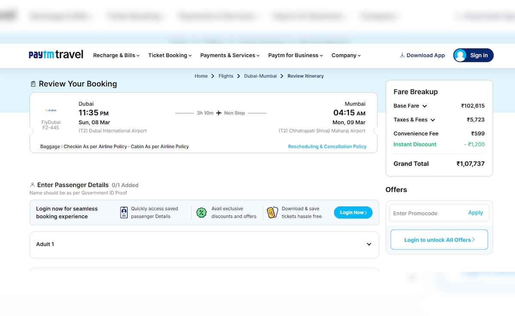Click the saved passenger details ID icon

coord(124,212)
